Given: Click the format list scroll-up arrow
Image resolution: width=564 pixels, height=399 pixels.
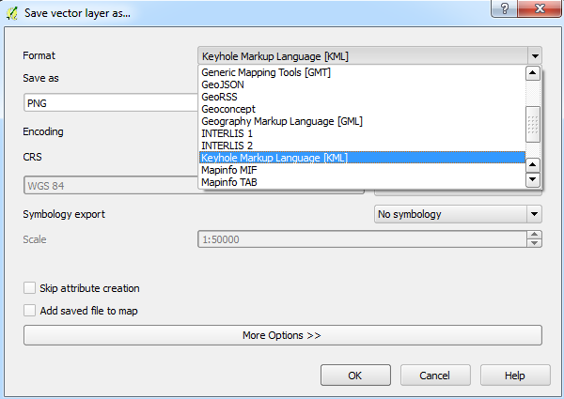Looking at the screenshot, I should [533, 73].
